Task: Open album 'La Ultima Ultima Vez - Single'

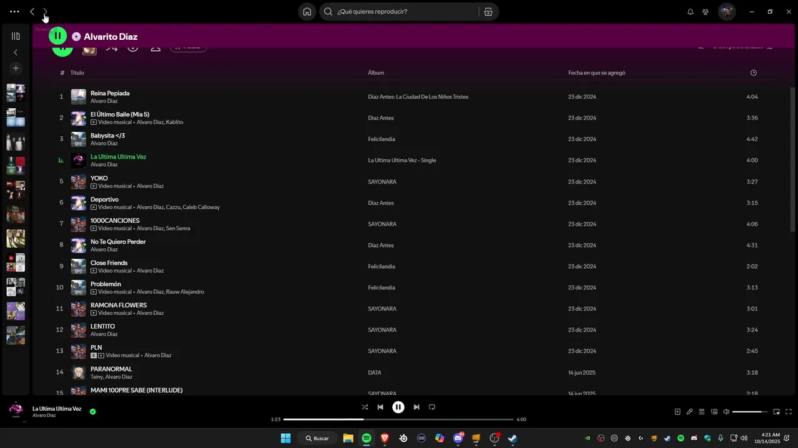Action: point(402,161)
